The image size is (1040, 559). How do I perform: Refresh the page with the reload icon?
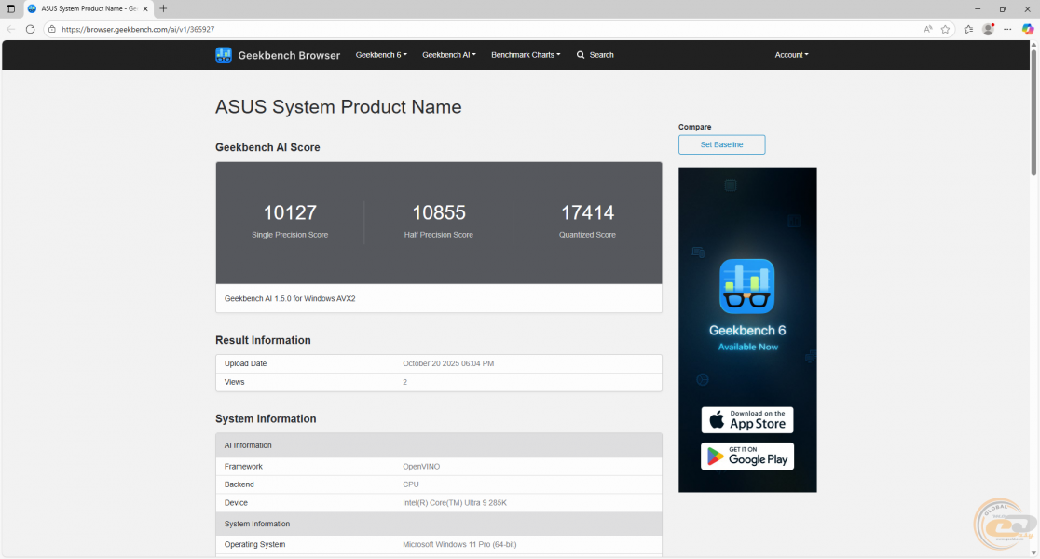coord(30,29)
